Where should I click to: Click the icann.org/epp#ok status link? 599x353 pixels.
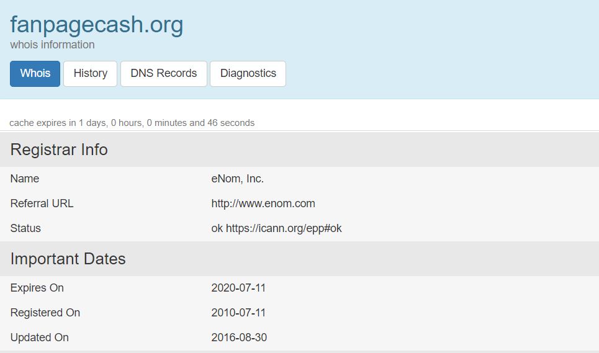tap(284, 228)
